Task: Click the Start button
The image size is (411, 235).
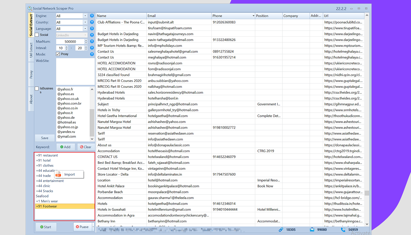Action: [x=46, y=227]
